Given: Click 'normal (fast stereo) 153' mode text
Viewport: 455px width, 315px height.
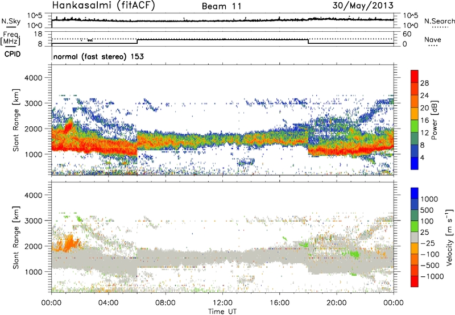Looking at the screenshot, I should (x=98, y=56).
